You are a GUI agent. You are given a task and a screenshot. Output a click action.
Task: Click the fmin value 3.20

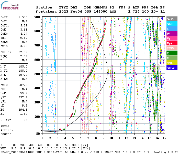pyautogui.click(x=24, y=46)
